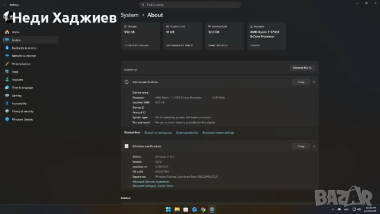
Task: Open Accessibility settings
Action: tap(31, 103)
